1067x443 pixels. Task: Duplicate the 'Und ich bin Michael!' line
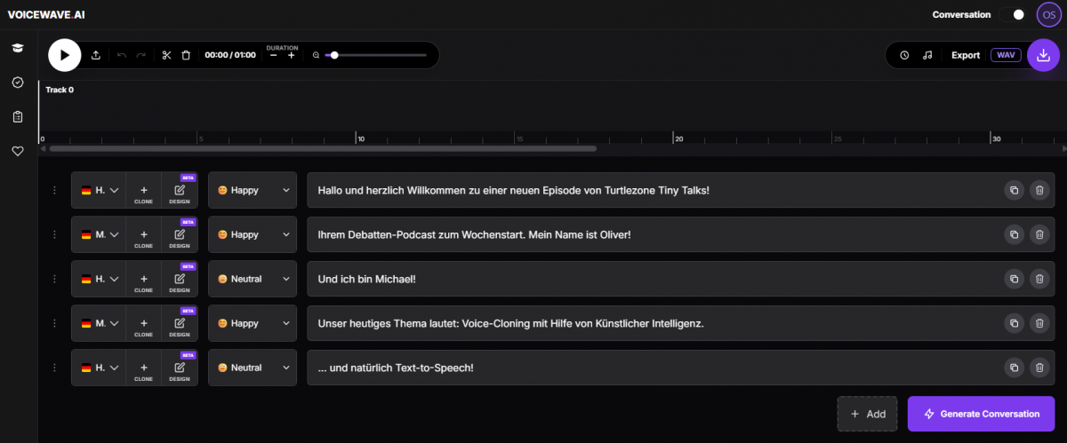[x=1014, y=279]
